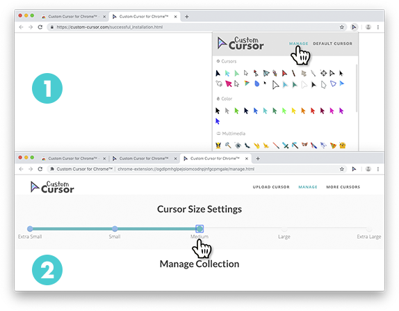Select the blue arrow below the Color row
The height and width of the screenshot is (311, 399).
click(218, 121)
